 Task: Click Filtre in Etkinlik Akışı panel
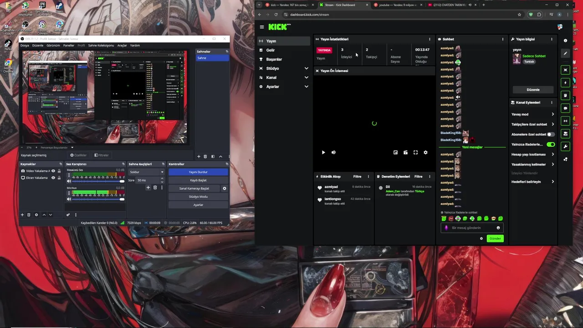(x=357, y=176)
